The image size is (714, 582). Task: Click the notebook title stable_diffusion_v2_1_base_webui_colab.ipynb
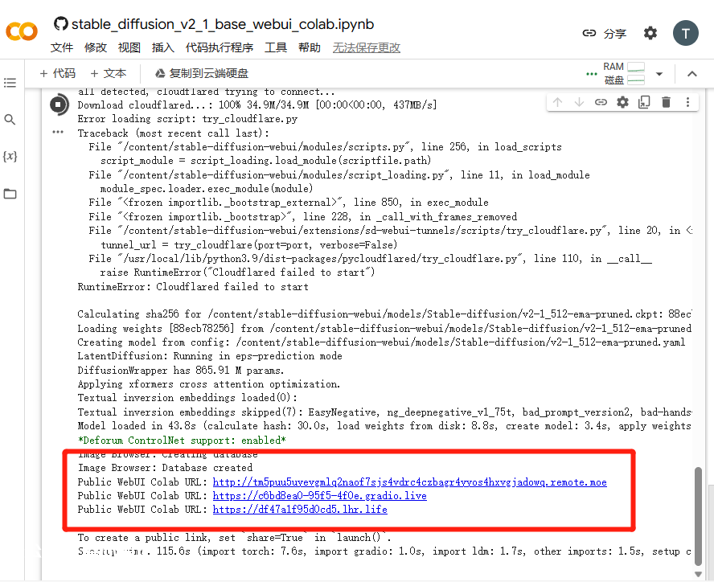pyautogui.click(x=224, y=23)
